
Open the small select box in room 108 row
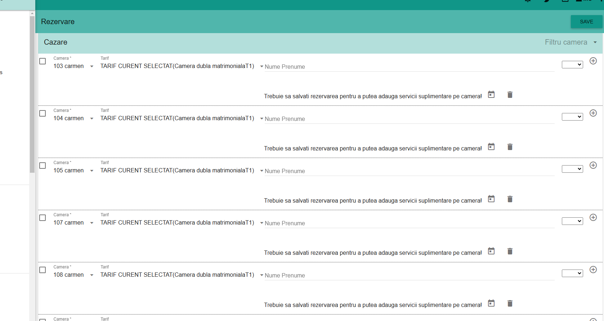pyautogui.click(x=572, y=273)
